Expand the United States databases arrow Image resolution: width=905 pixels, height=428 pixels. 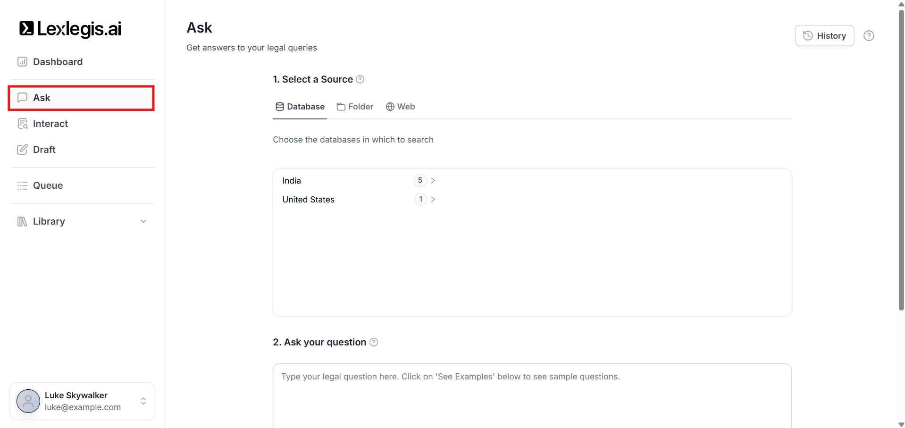(x=433, y=200)
